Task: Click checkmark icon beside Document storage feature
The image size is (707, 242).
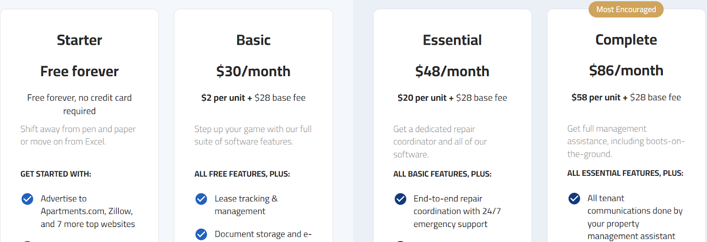Action: click(x=201, y=234)
